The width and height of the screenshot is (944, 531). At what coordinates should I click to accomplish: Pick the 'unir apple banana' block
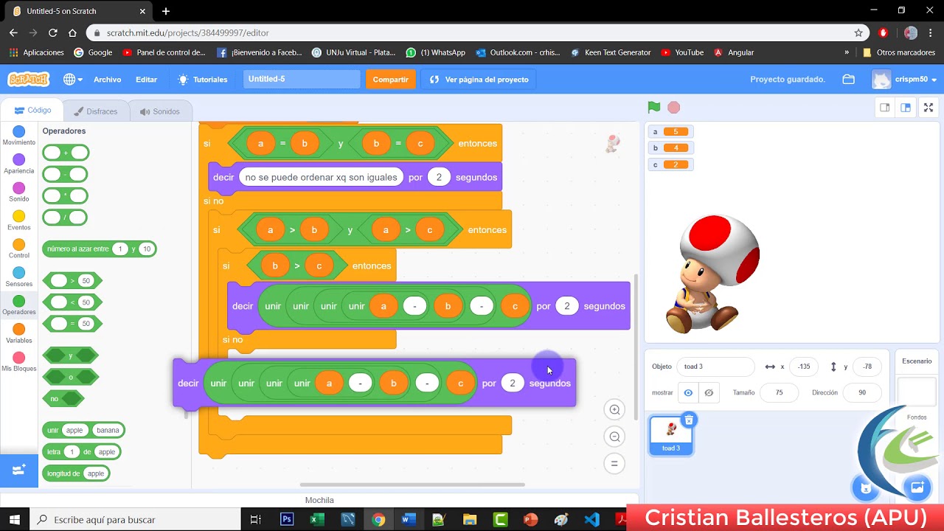(x=83, y=430)
